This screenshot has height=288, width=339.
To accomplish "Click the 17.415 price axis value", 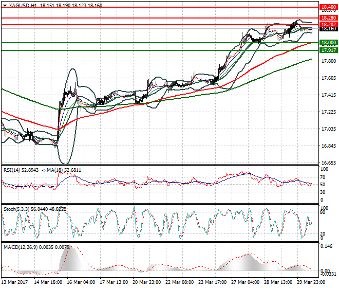I will [x=329, y=95].
